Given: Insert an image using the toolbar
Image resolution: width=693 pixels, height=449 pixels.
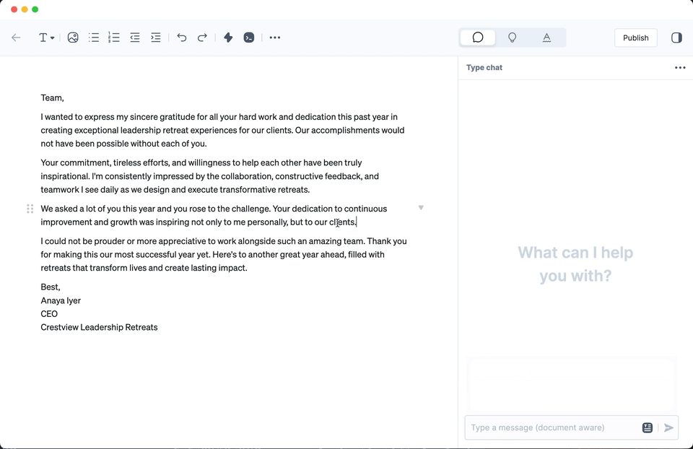Looking at the screenshot, I should pos(73,38).
